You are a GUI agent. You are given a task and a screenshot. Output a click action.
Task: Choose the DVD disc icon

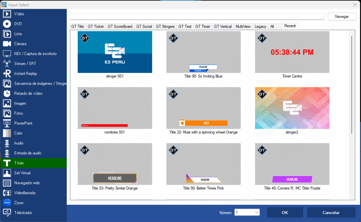[x=7, y=24]
